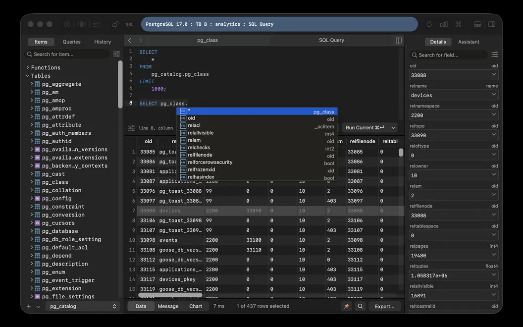
Task: Click the pg_class table icon in sidebar
Action: [37, 182]
